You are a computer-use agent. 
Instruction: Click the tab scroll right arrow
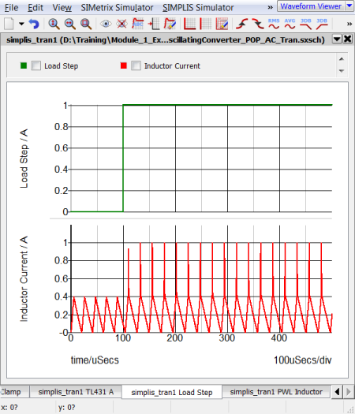coord(349,391)
